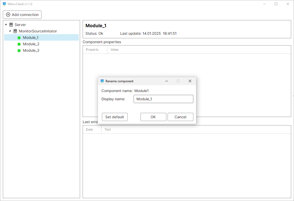Click the green status dot of Module_2
Image resolution: width=294 pixels, height=201 pixels.
click(19, 44)
